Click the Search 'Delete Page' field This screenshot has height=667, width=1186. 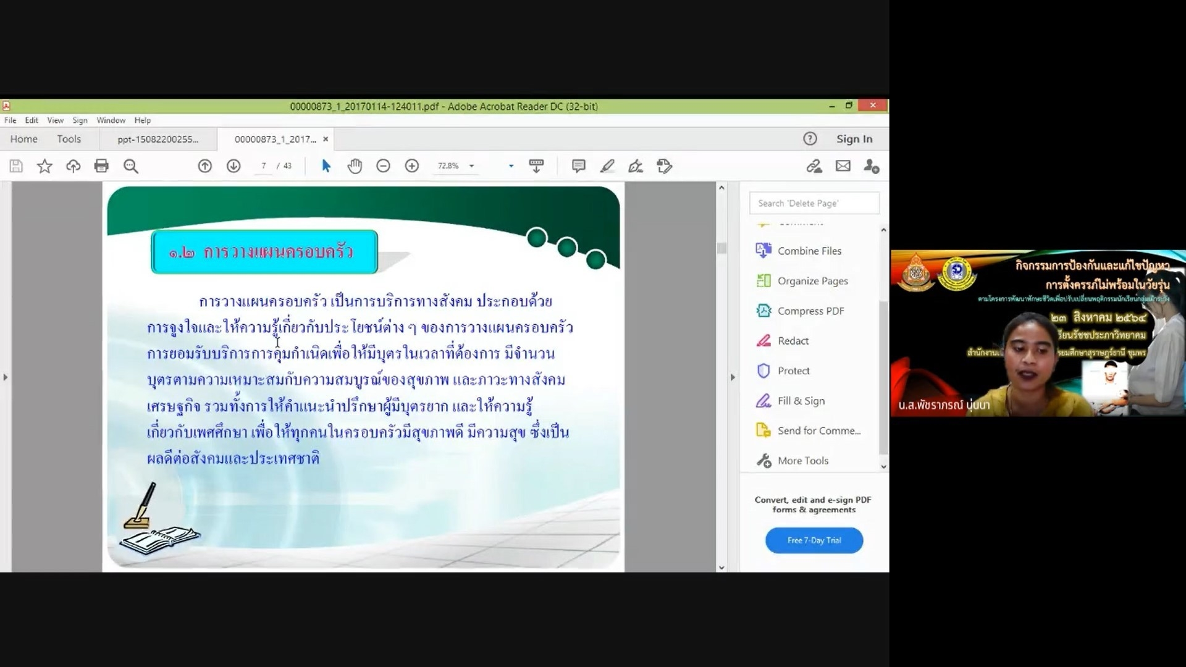point(814,203)
